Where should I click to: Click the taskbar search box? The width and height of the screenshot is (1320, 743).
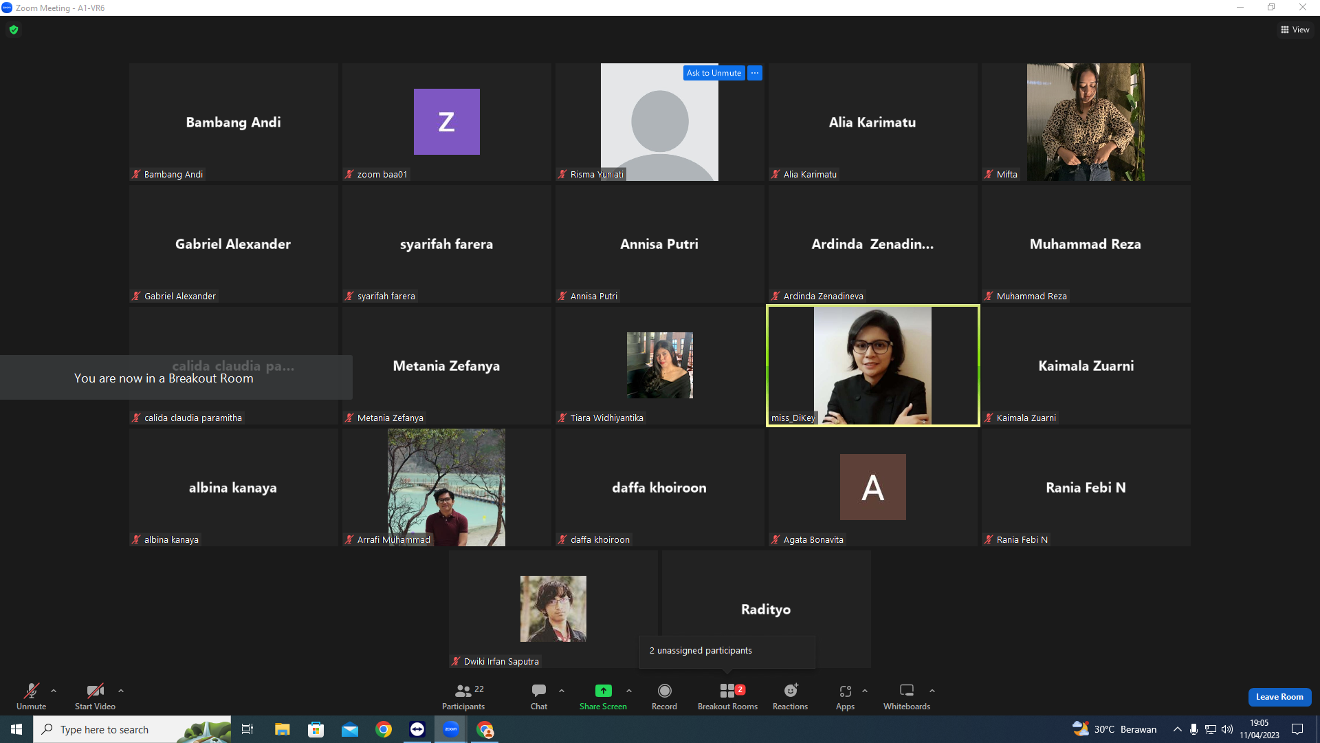click(x=132, y=729)
